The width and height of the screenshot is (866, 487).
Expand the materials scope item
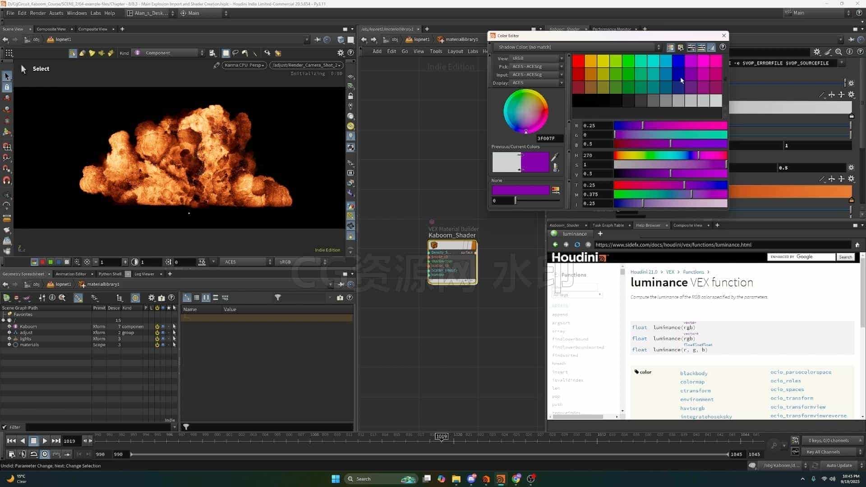9,345
